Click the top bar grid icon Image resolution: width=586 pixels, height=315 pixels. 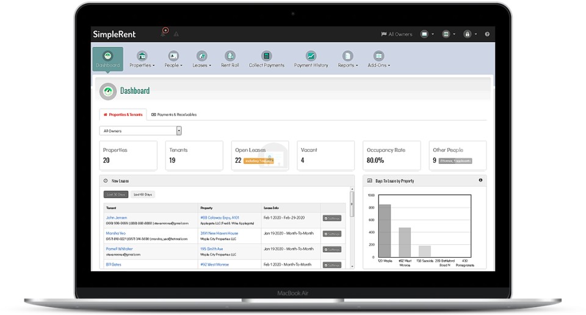click(x=446, y=34)
